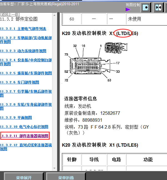Click the 视图控制 label
This screenshot has height=180, width=167.
click(x=133, y=5)
